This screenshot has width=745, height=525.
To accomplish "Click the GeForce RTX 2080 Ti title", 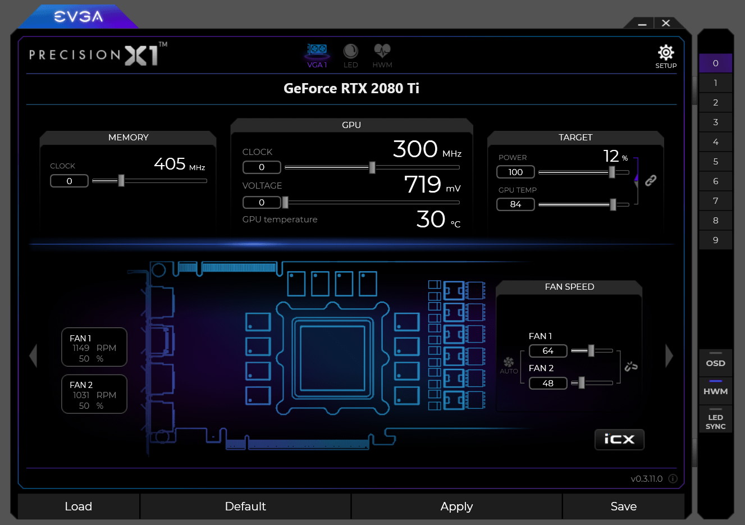I will [x=351, y=88].
